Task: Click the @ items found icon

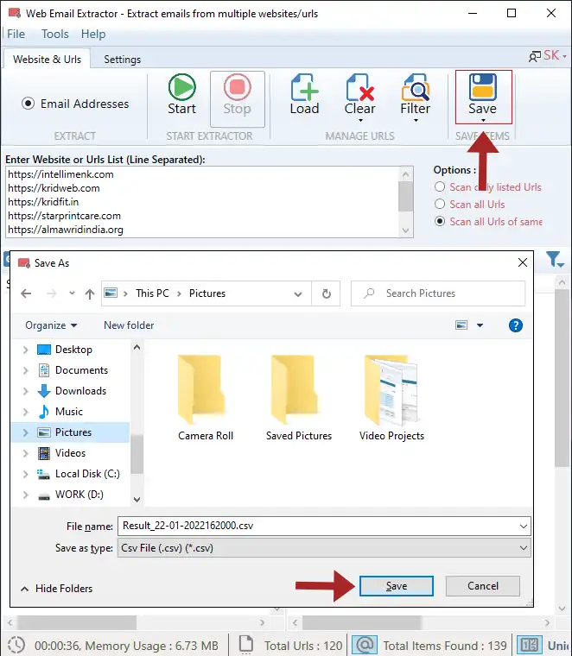Action: (365, 645)
